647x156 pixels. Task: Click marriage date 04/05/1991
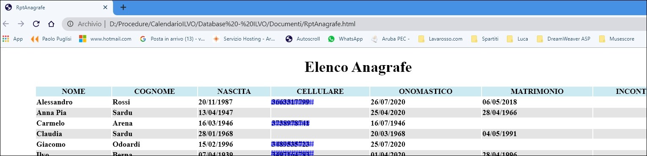coord(499,134)
